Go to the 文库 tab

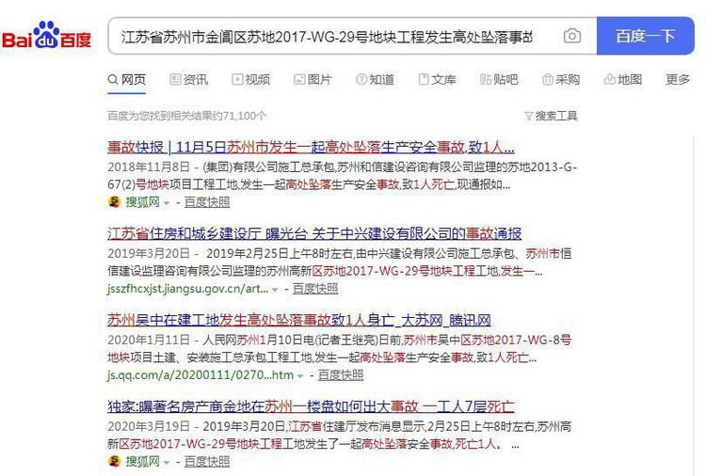pyautogui.click(x=437, y=80)
